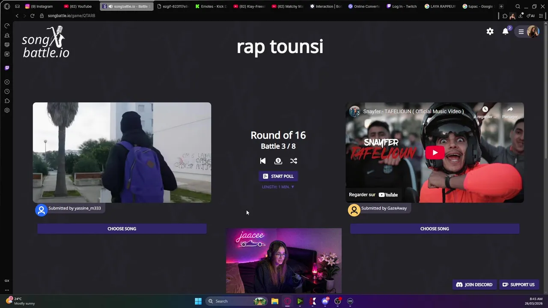The height and width of the screenshot is (308, 548).
Task: Click the songbattle.io logo
Action: 45,42
